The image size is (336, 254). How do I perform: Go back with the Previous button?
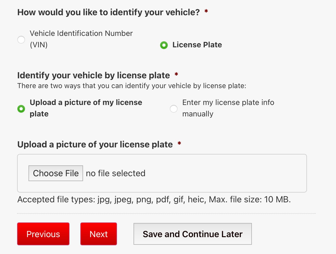click(x=43, y=234)
